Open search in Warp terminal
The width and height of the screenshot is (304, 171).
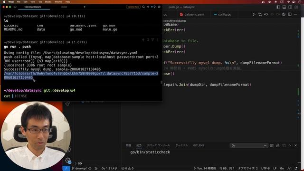[x=143, y=7]
